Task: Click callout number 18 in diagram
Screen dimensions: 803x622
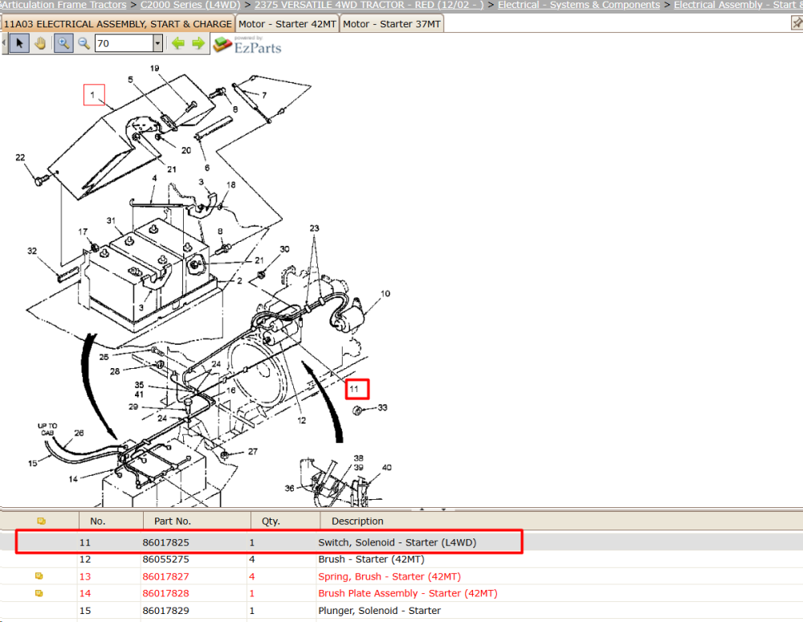Action: 231,185
